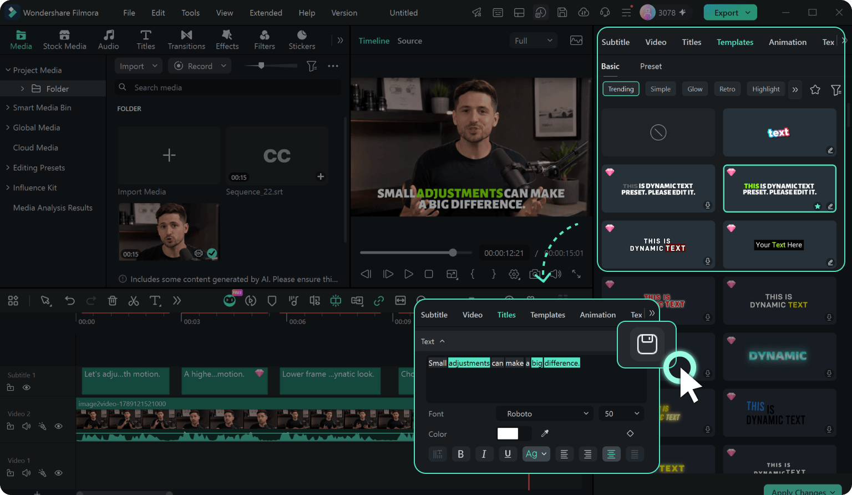Toggle Italic formatting in text popup
The height and width of the screenshot is (495, 852).
pyautogui.click(x=484, y=454)
